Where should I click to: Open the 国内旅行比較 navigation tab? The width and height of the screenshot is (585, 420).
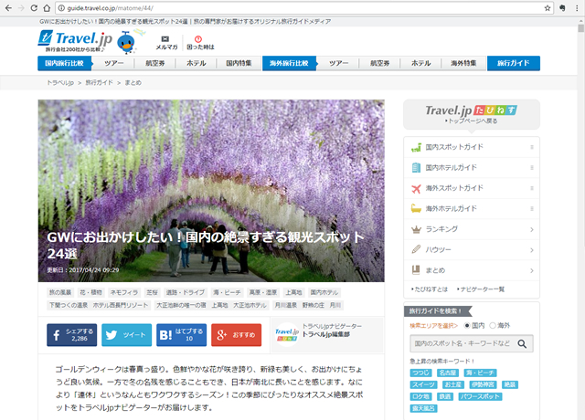click(x=65, y=63)
